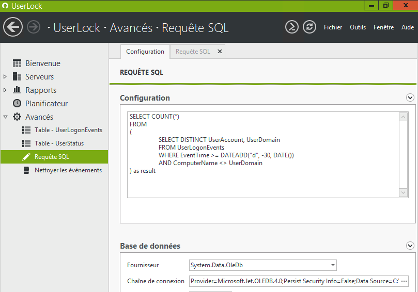Click UserLock in the breadcrumb
This screenshot has width=418, height=292.
[x=77, y=28]
